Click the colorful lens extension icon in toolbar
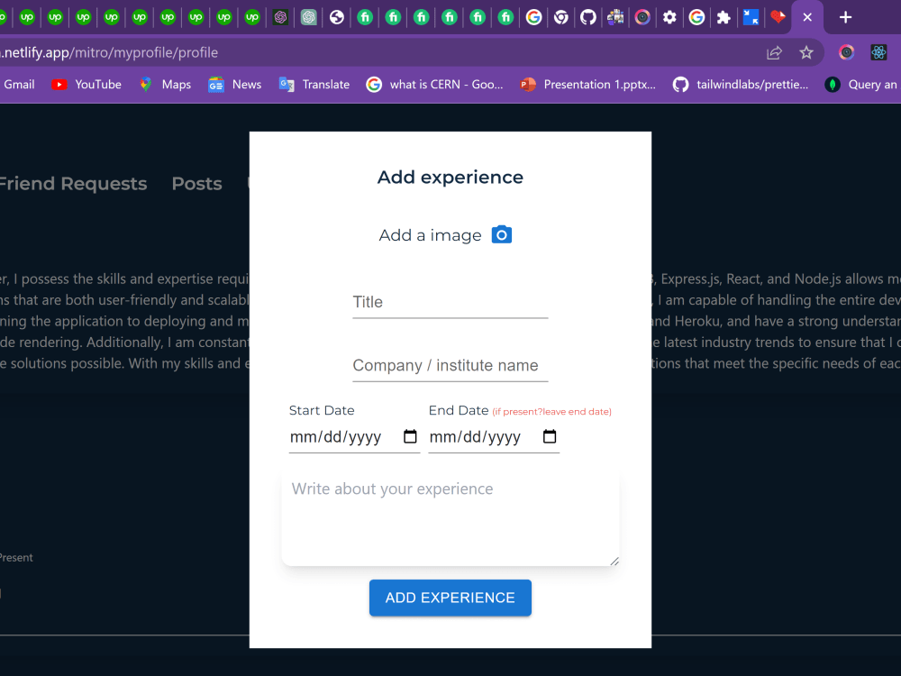This screenshot has width=901, height=676. 846,53
